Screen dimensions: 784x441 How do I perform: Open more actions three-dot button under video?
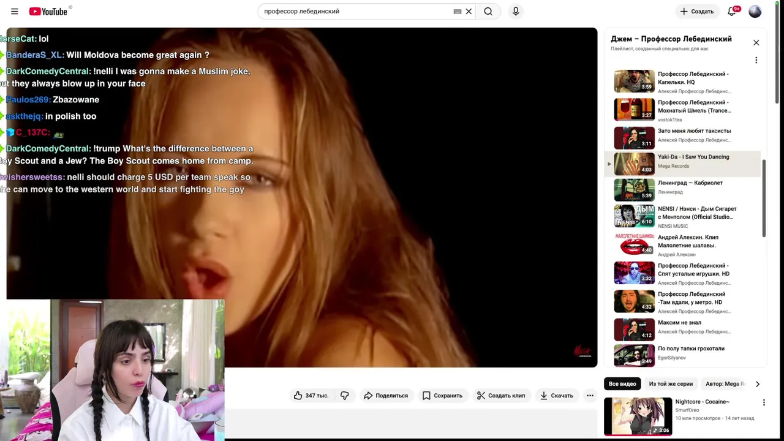590,396
